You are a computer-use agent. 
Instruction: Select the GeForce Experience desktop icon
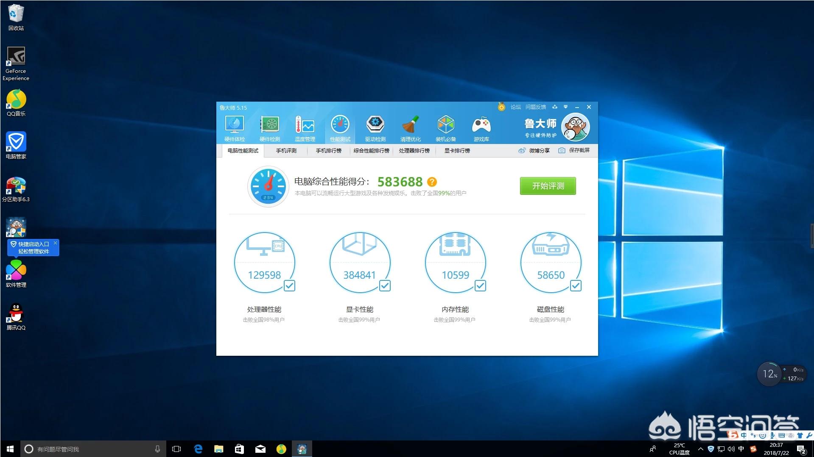pos(16,64)
